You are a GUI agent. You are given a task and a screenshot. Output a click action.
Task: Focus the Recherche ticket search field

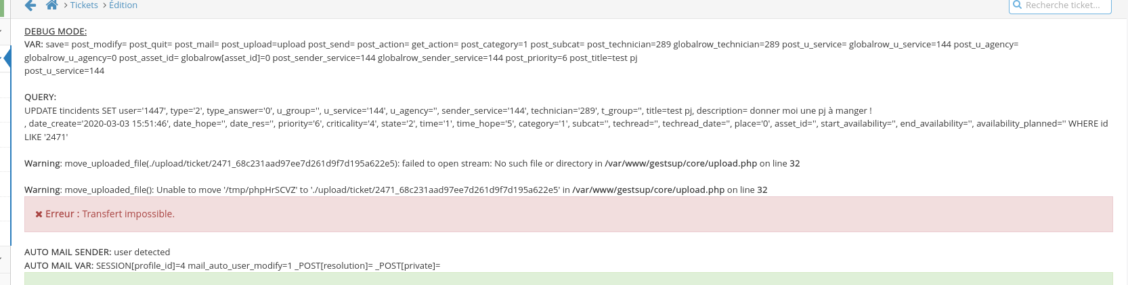1060,5
